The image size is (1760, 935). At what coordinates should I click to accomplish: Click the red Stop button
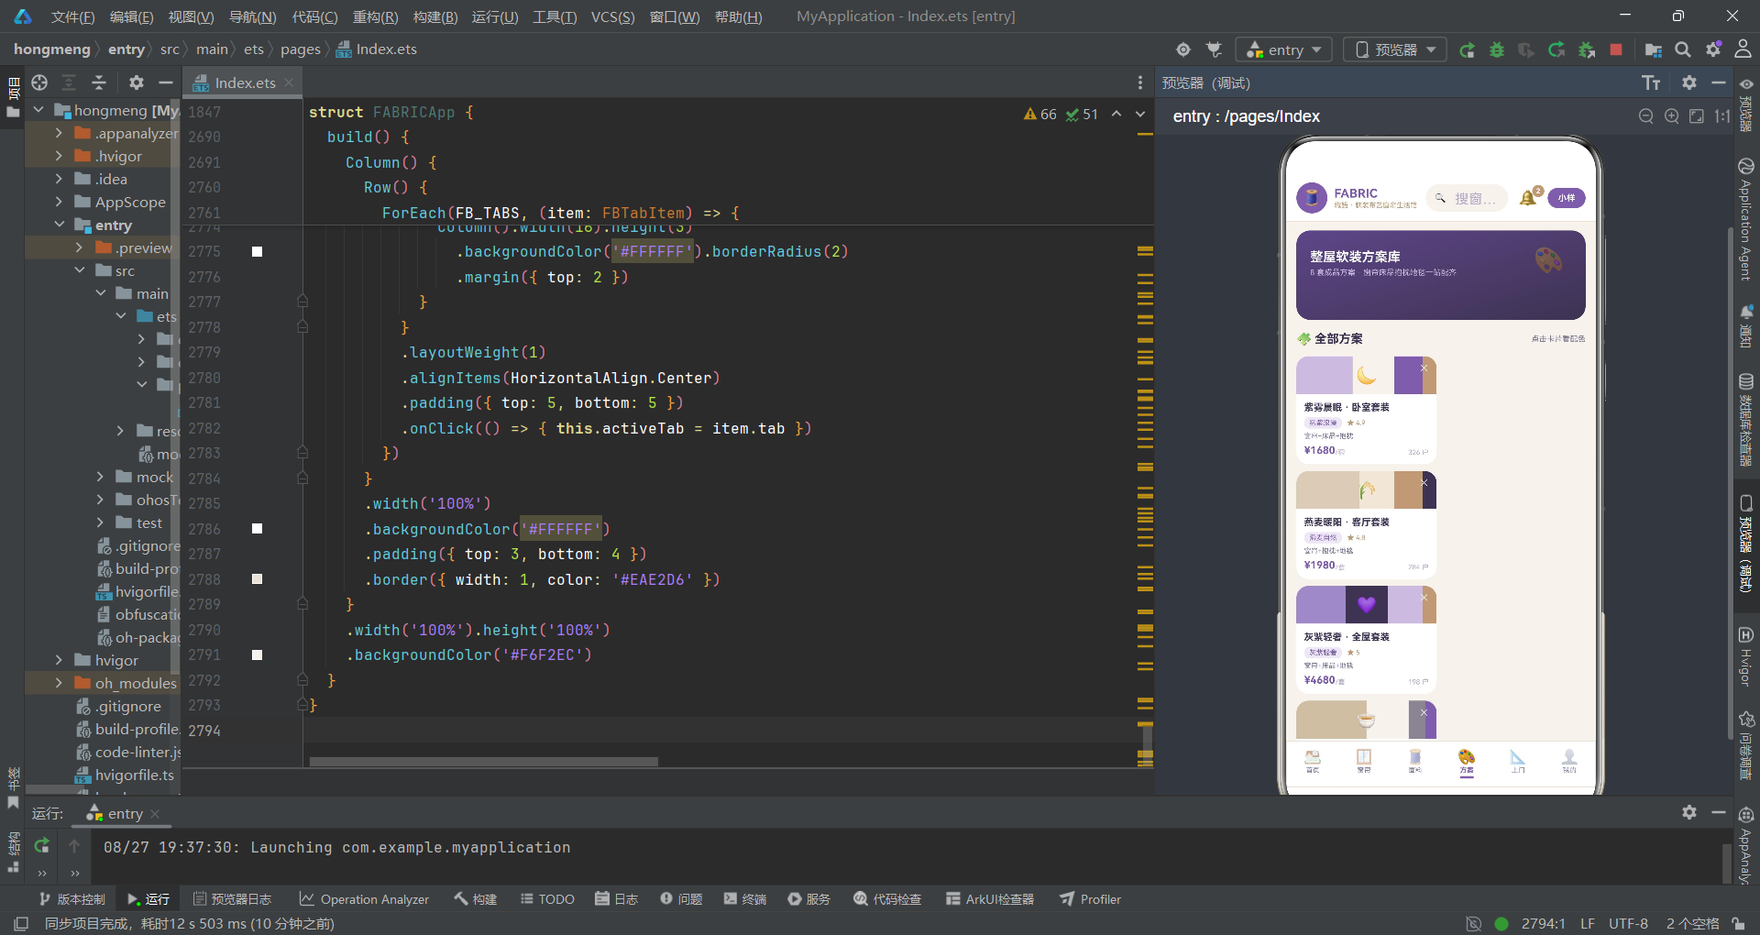[1616, 49]
